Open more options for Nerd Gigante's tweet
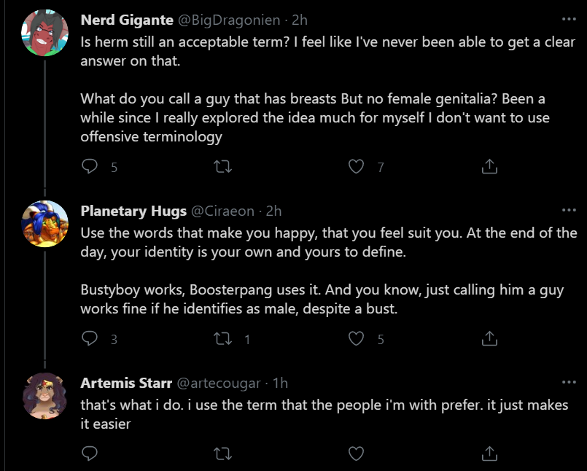This screenshot has width=587, height=471. (569, 19)
